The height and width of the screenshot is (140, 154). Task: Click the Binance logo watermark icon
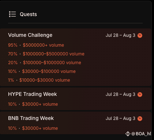[x=128, y=134]
